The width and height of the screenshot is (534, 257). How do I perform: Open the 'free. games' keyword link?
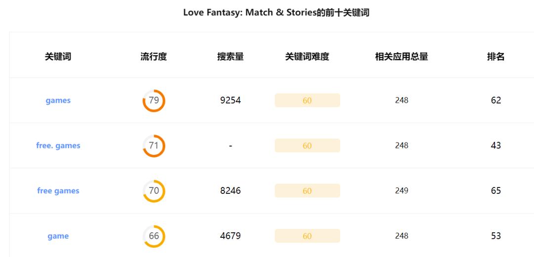coord(58,146)
